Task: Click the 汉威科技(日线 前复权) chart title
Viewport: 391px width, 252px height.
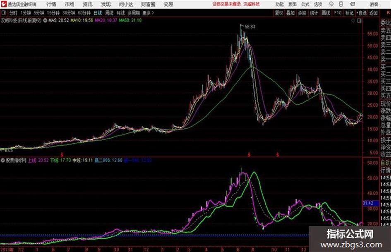Action: pos(21,20)
